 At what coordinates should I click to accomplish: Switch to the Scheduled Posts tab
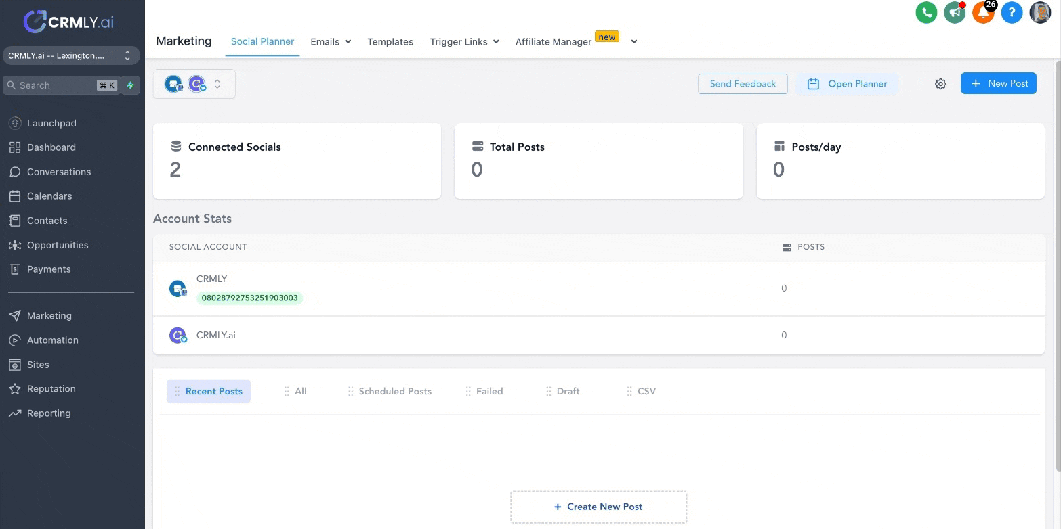(x=394, y=391)
